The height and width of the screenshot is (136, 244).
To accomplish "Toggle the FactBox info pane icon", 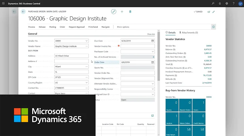I will coord(213,27).
